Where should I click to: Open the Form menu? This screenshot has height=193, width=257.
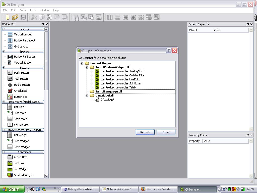[23, 10]
